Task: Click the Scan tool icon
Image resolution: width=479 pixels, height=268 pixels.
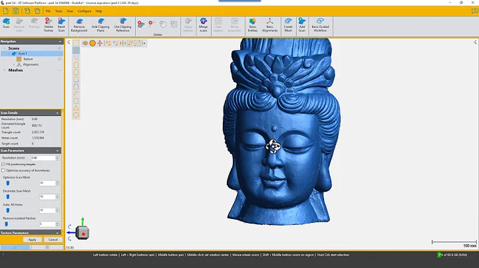Action: [6, 21]
